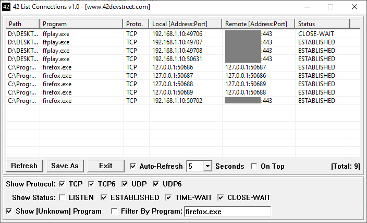
Task: Enable the Filter By Program checkbox
Action: [x=114, y=212]
